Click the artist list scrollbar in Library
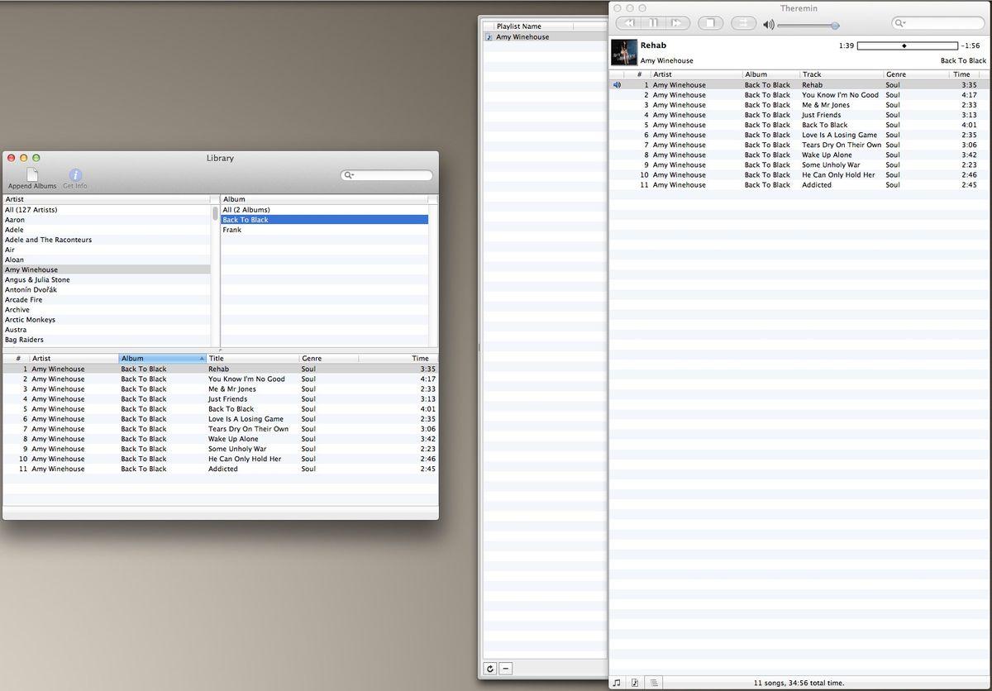992x691 pixels. [x=216, y=213]
